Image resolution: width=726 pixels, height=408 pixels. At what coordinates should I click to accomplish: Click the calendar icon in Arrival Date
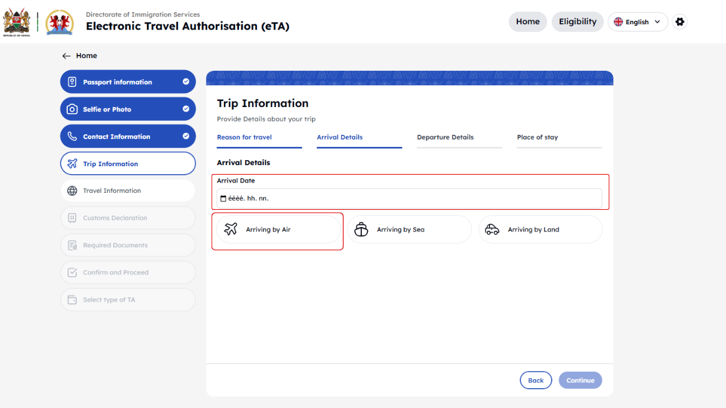coord(223,198)
